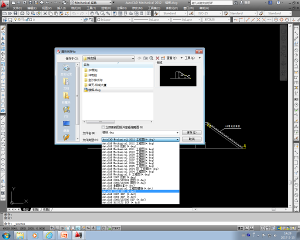Click the Cut scissors icon in toolbar
The width and height of the screenshot is (300, 240).
click(x=45, y=13)
